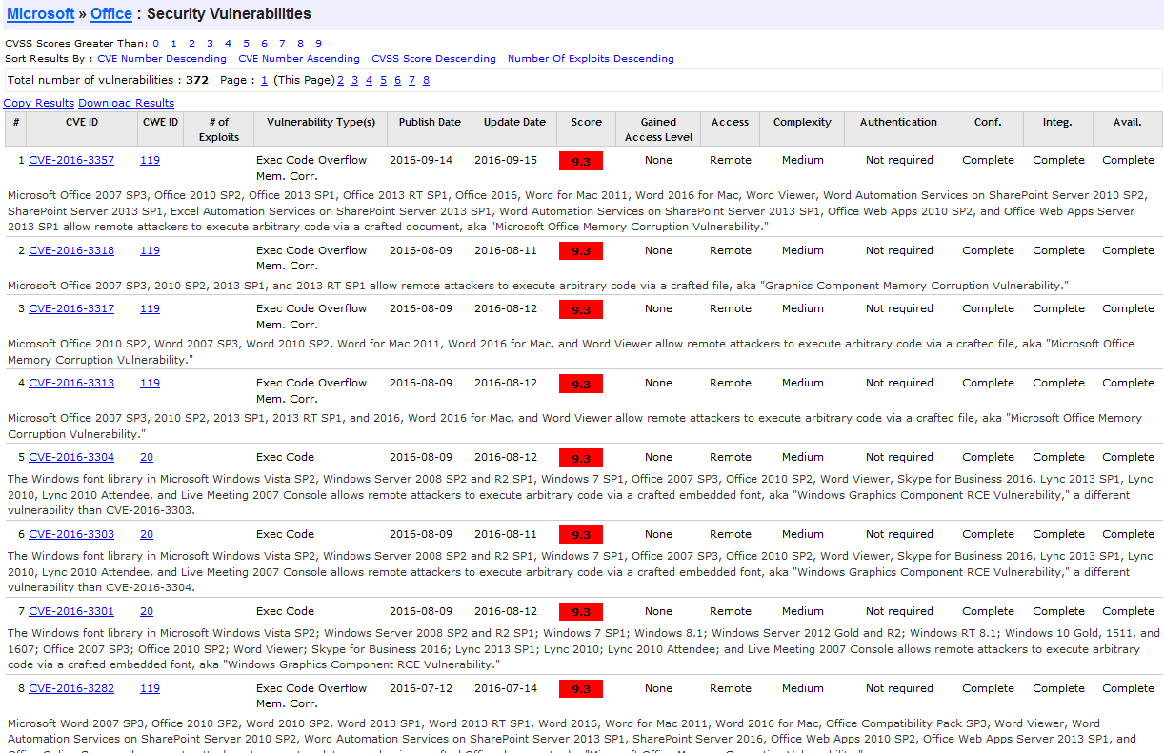
Task: Open CVE-2016-3357 details
Action: tap(71, 161)
